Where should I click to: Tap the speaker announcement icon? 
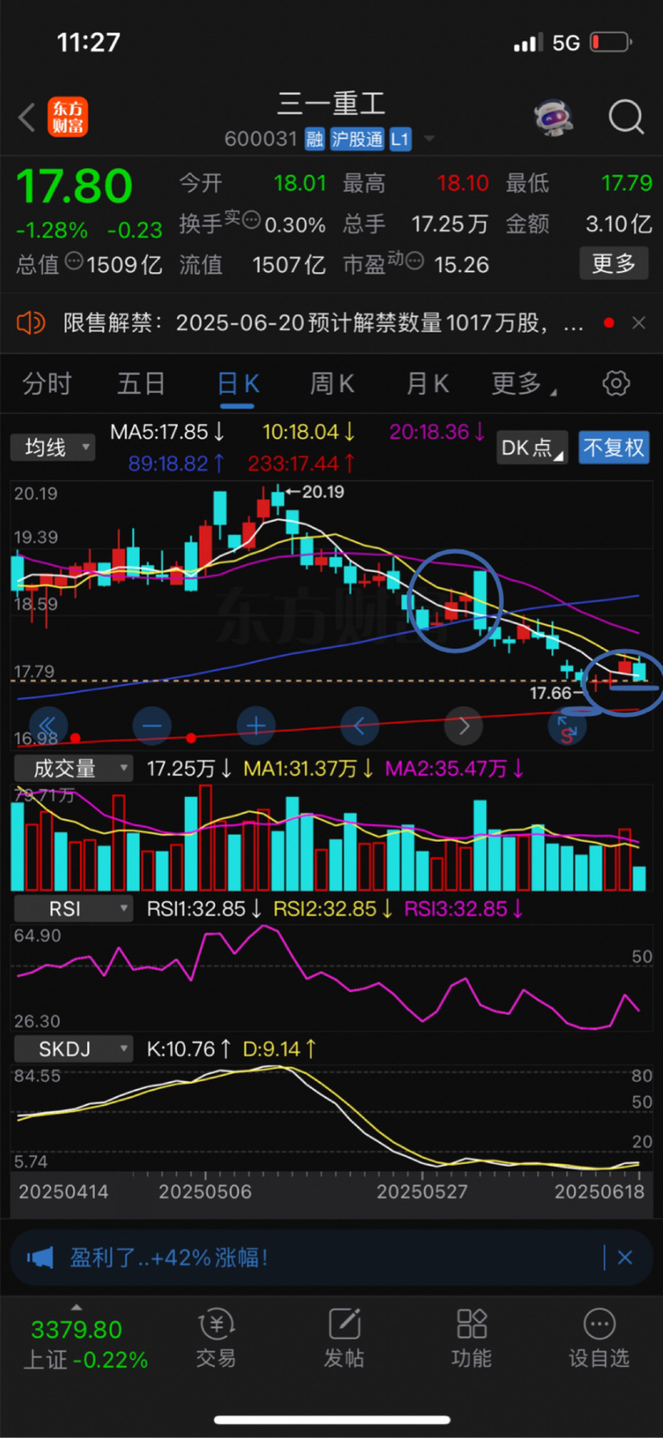pos(30,323)
